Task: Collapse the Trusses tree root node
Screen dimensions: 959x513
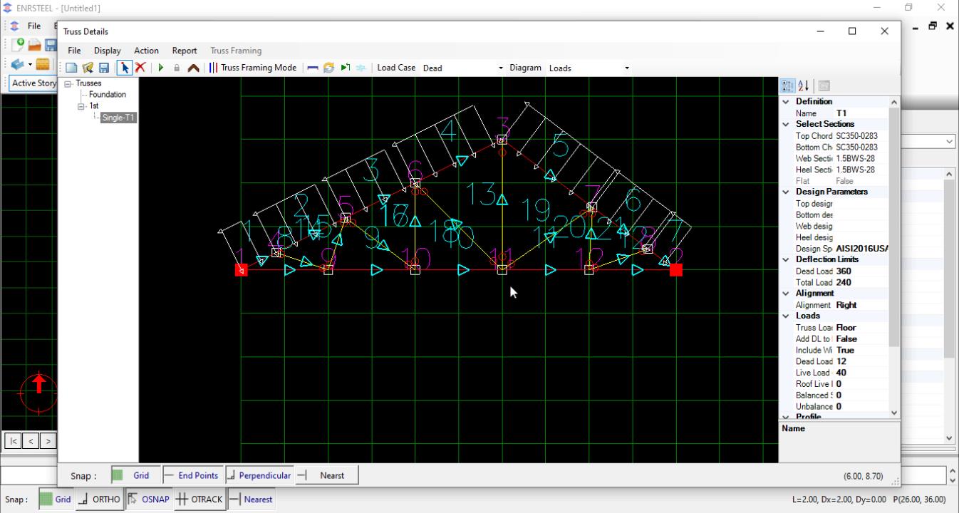Action: [x=69, y=83]
